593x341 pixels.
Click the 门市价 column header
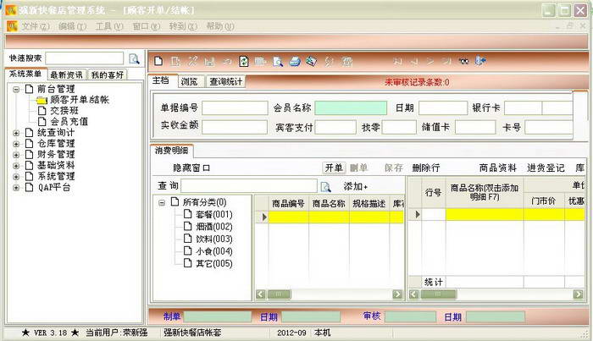[x=544, y=201]
